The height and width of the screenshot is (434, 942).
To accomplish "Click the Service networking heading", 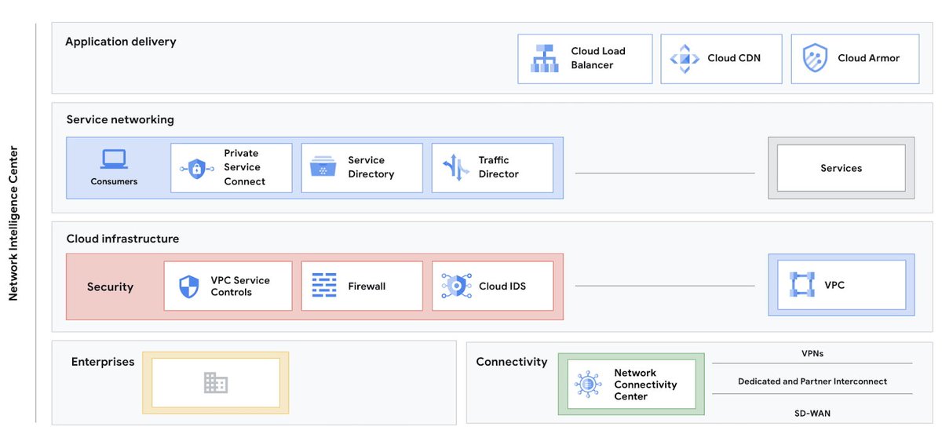I will (x=120, y=120).
